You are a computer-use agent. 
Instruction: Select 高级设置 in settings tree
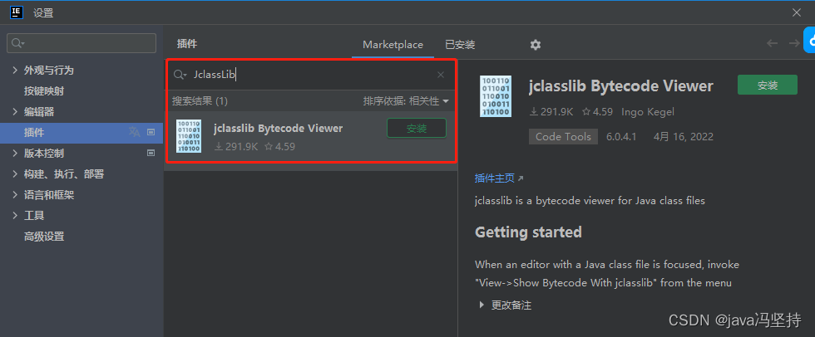(x=44, y=237)
